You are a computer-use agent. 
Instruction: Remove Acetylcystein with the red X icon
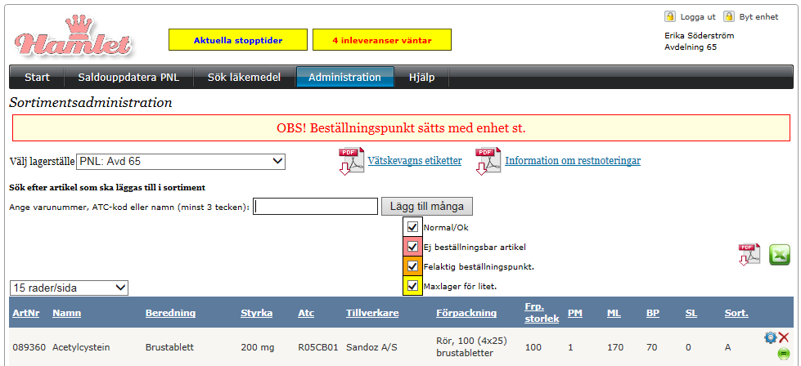pos(784,337)
